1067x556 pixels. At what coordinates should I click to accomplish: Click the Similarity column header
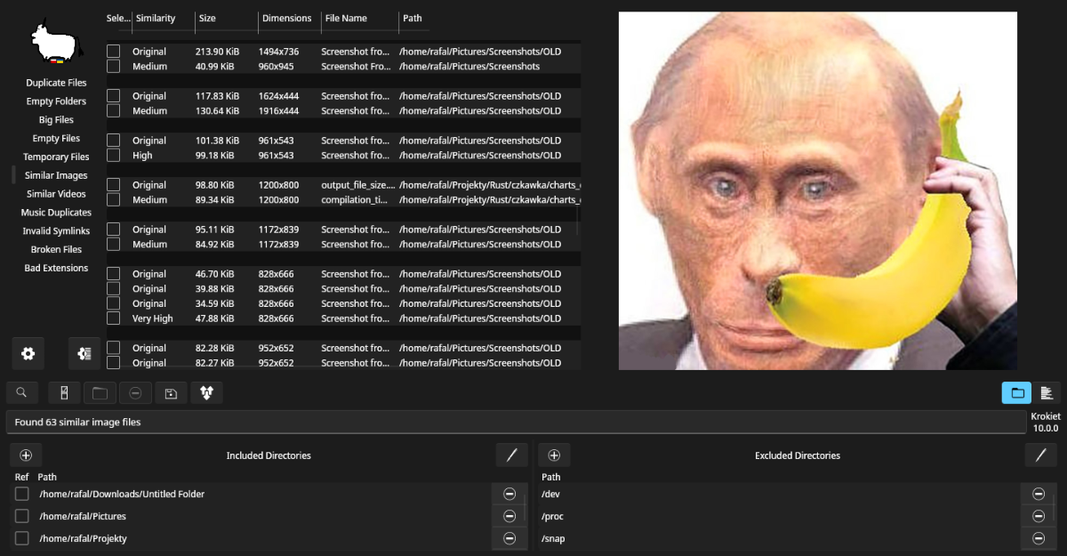[156, 18]
